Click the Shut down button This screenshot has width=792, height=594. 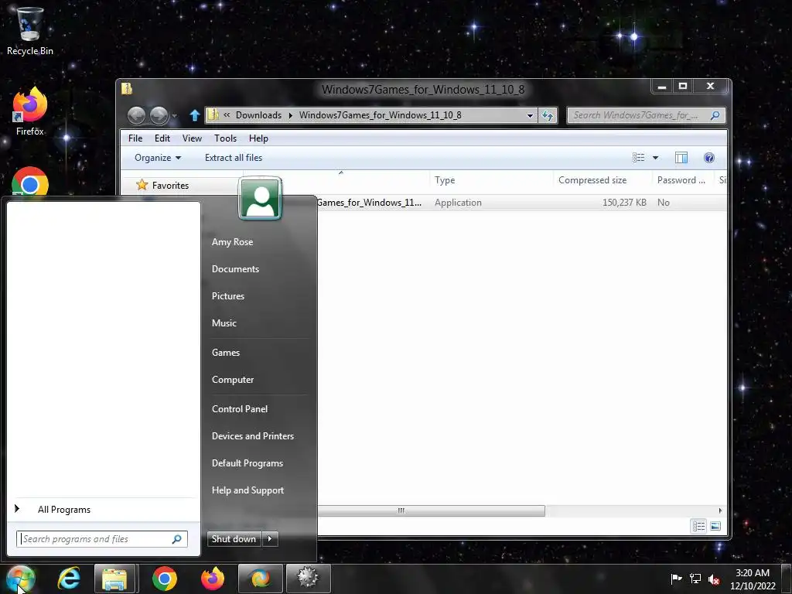point(234,539)
